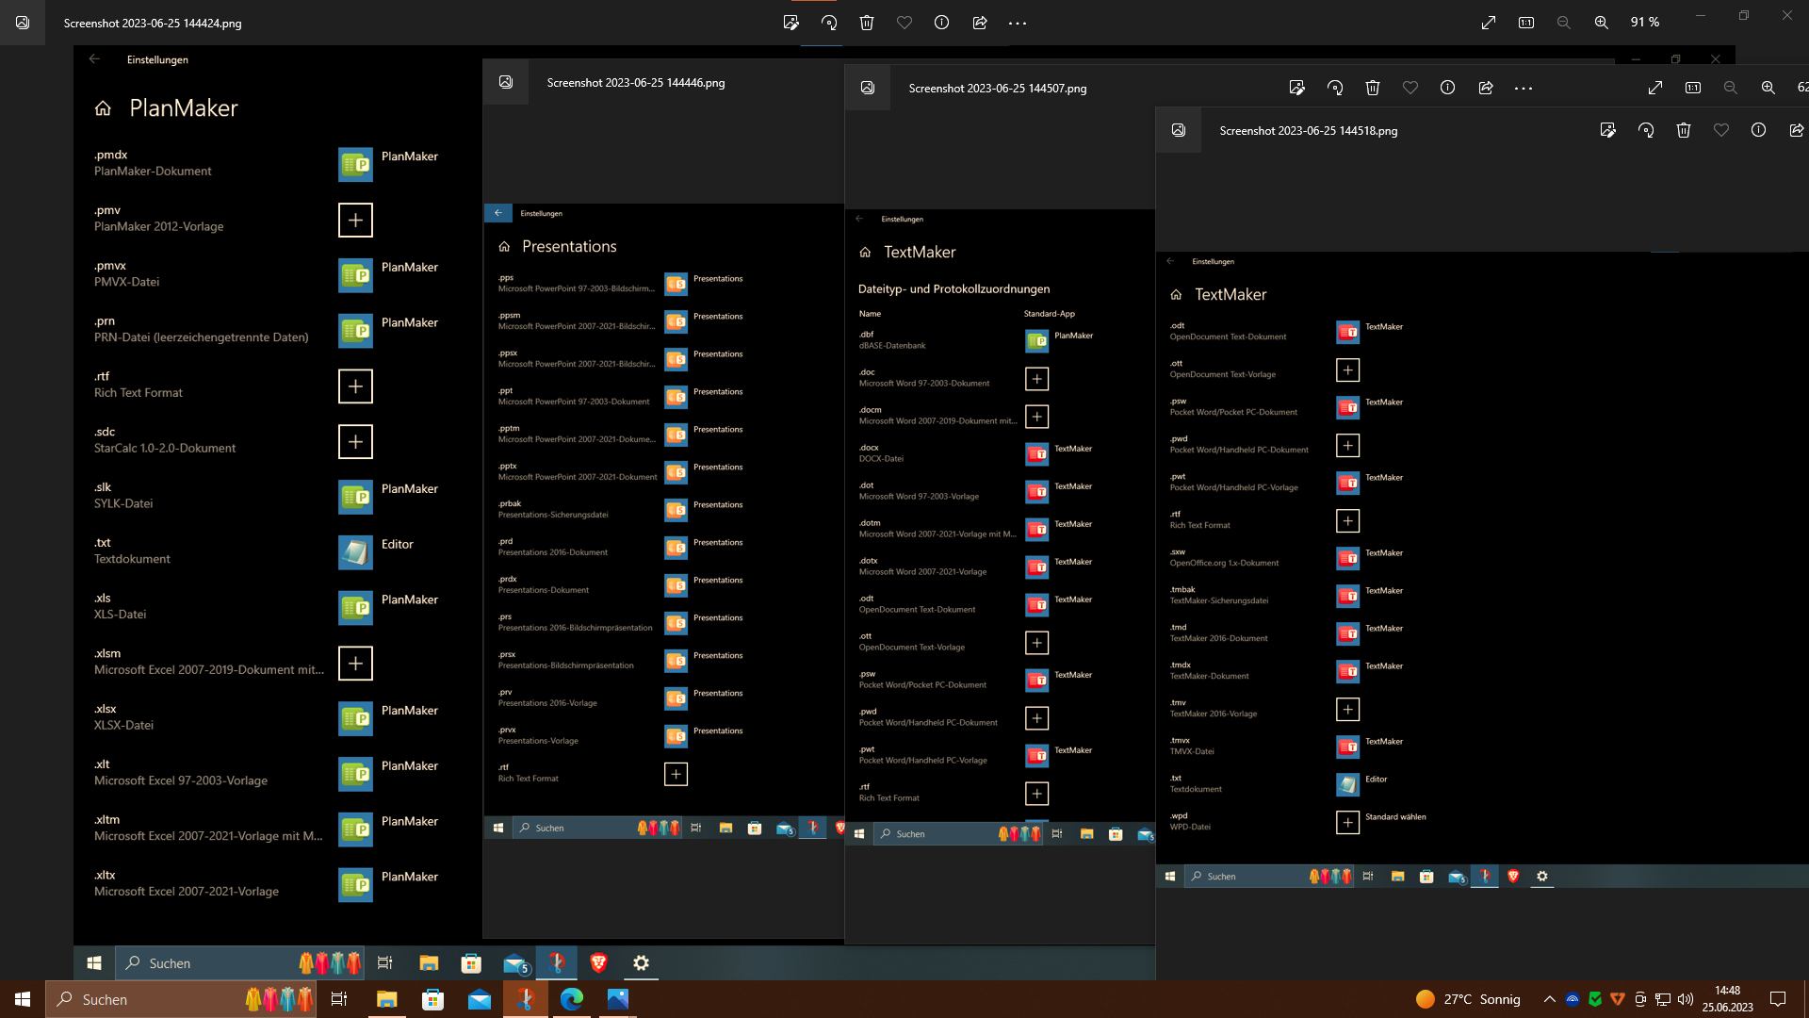Toggle favorite heart for the 144424 screenshot
Image resolution: width=1809 pixels, height=1018 pixels.
point(904,23)
